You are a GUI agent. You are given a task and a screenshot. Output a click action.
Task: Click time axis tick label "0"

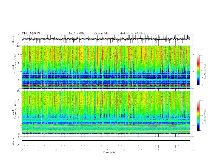click(x=22, y=150)
